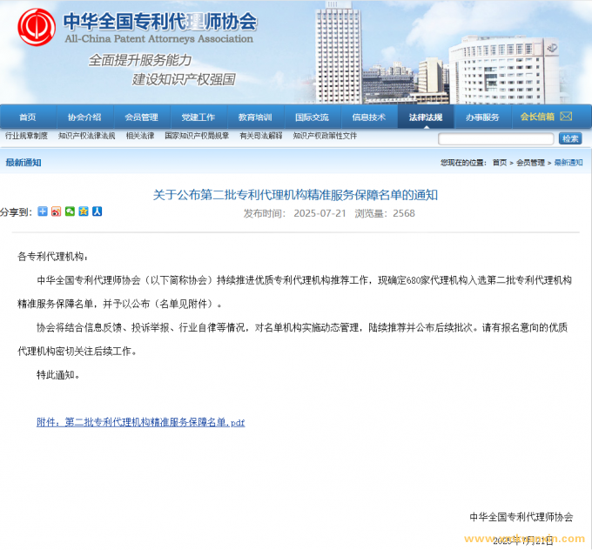
Task: Click the blue plus share icon
Action: 42,211
